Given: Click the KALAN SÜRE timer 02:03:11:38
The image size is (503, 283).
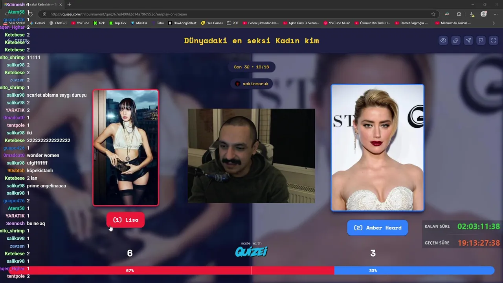Looking at the screenshot, I should point(479,226).
